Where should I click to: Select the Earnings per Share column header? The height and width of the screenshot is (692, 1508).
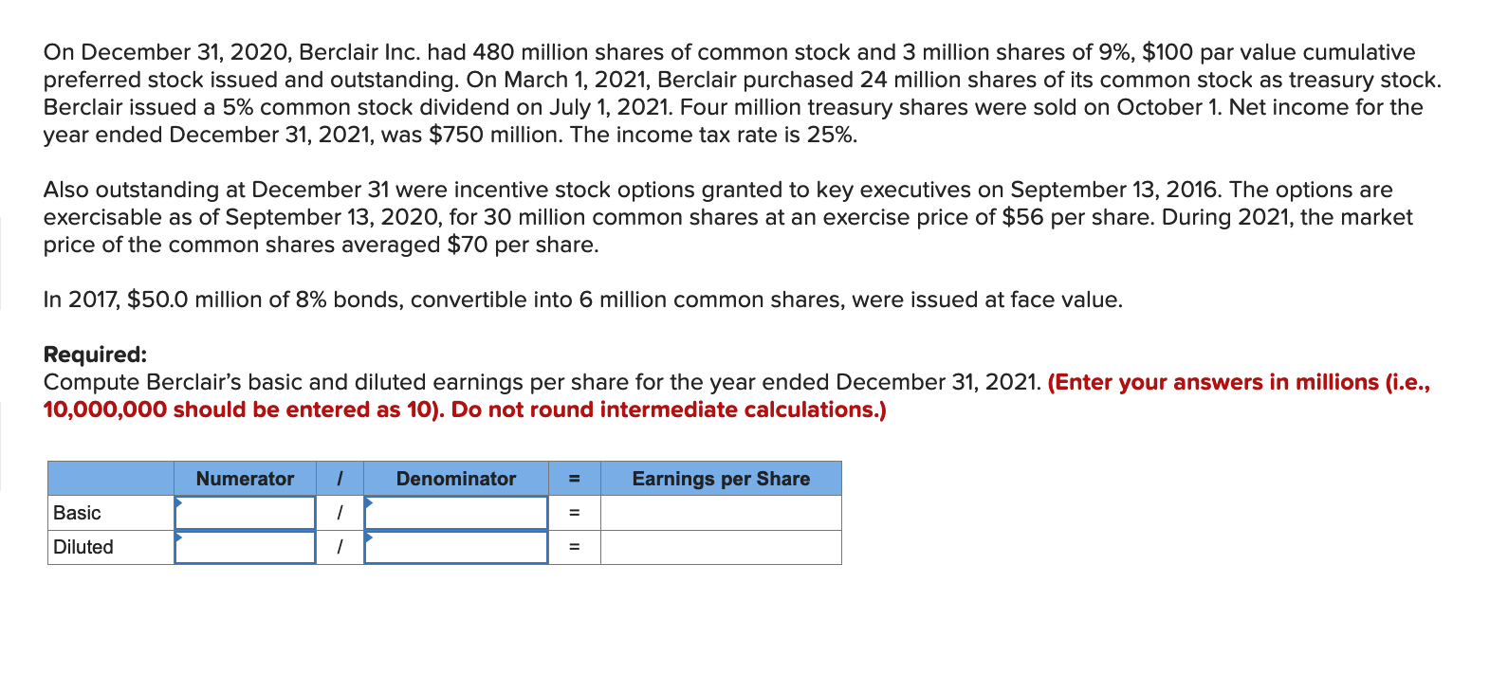[723, 479]
